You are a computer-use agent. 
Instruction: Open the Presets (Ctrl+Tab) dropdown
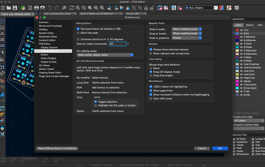tap(248, 120)
